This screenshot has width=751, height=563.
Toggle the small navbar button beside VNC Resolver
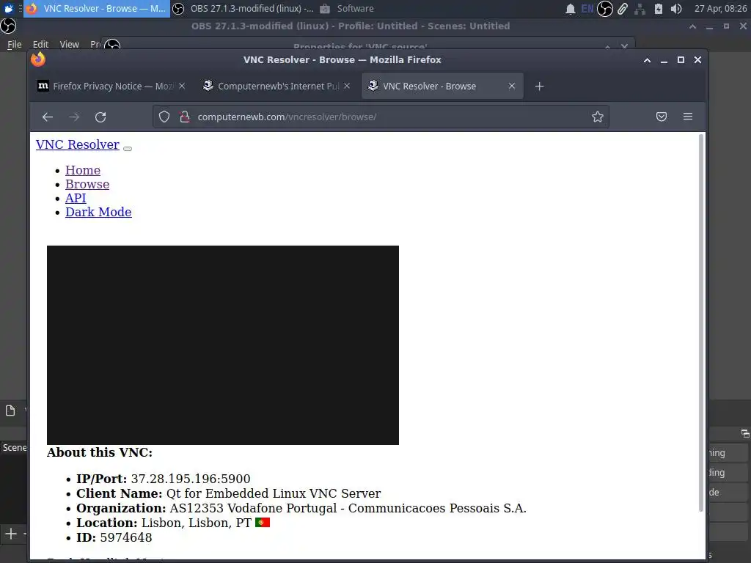pos(128,148)
